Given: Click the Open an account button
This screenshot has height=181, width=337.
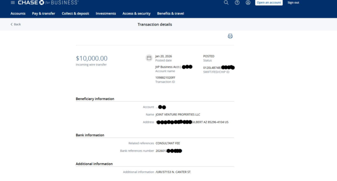Looking at the screenshot, I should (x=269, y=3).
